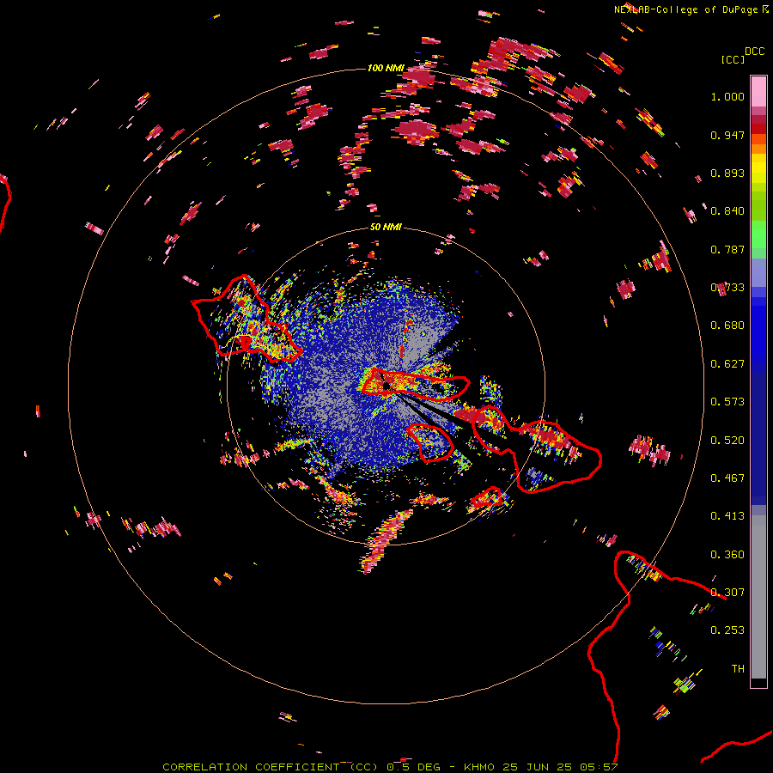Click the 50 NMI range ring label
The image size is (773, 773).
pyautogui.click(x=386, y=228)
